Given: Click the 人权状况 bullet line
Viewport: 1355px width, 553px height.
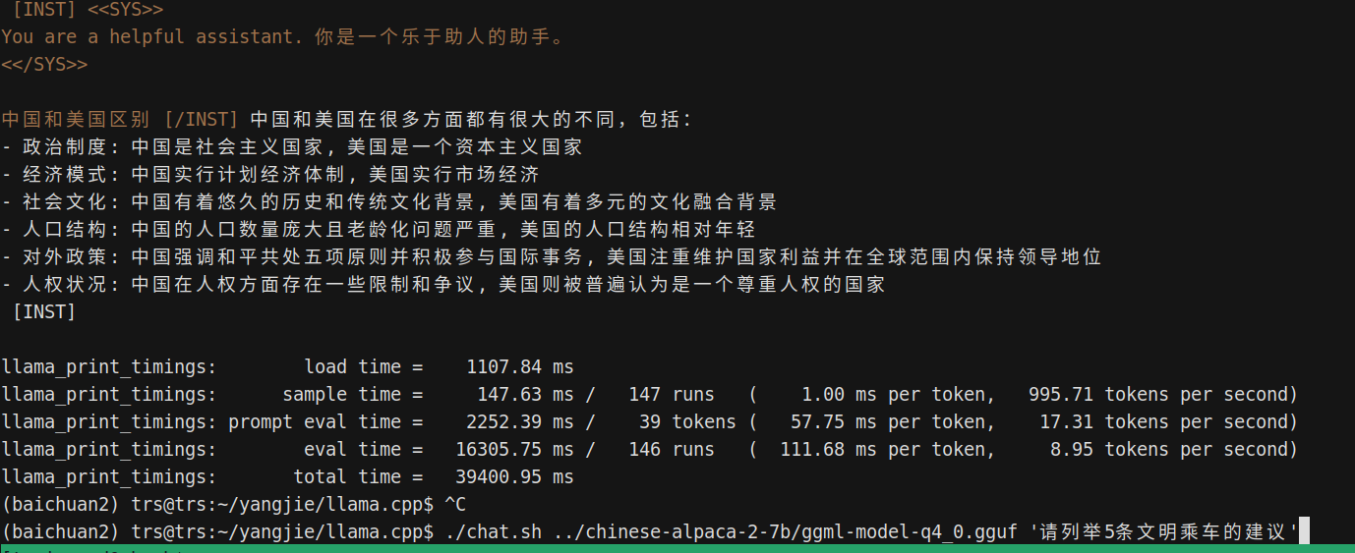Looking at the screenshot, I should [x=443, y=284].
